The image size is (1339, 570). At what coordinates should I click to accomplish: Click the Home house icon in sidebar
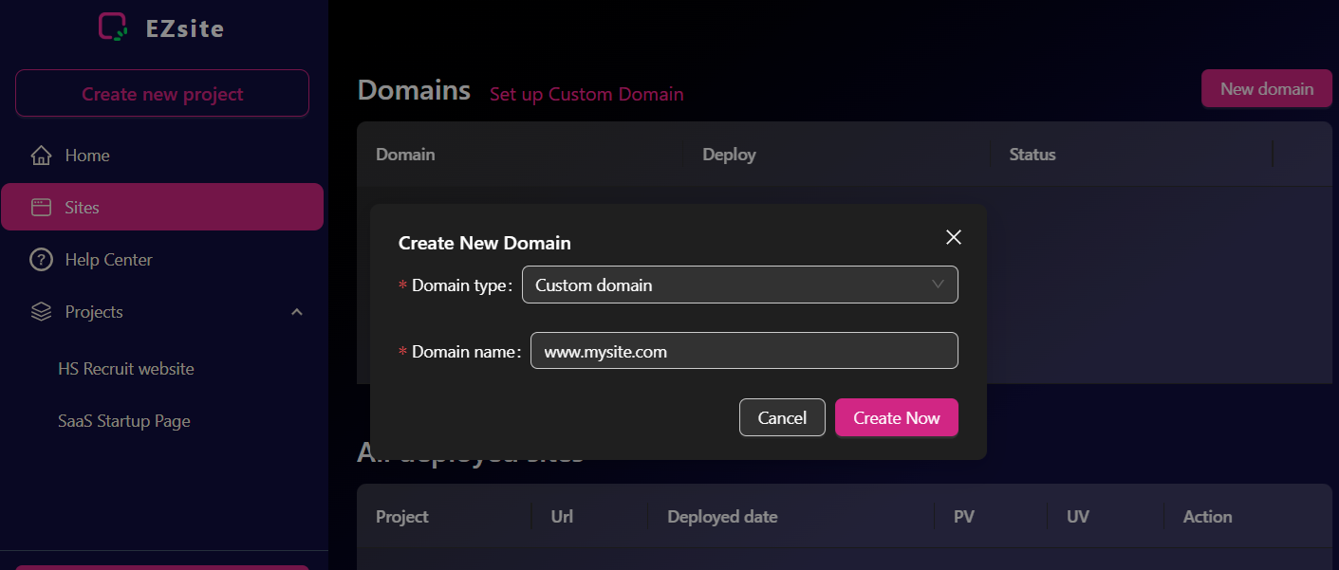(x=41, y=156)
